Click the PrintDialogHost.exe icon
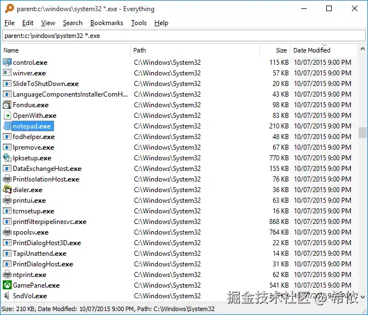 click(x=7, y=264)
